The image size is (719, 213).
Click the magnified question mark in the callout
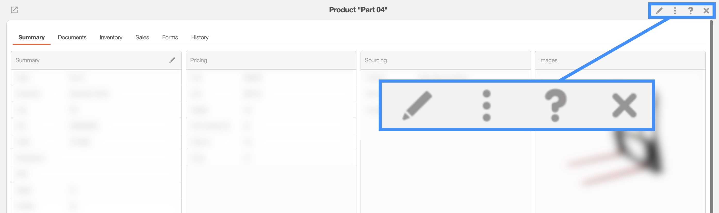click(555, 105)
